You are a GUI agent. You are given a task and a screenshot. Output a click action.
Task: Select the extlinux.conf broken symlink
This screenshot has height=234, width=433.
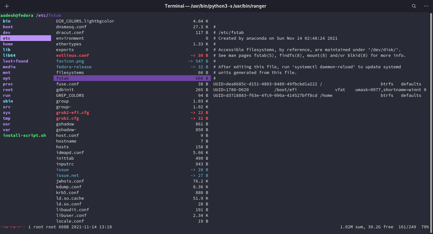(x=72, y=55)
